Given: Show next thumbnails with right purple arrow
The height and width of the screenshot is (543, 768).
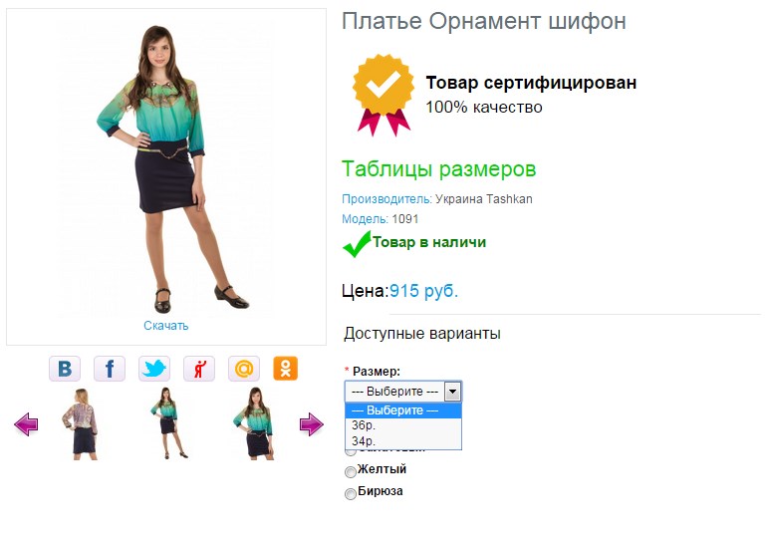Looking at the screenshot, I should click(x=312, y=423).
